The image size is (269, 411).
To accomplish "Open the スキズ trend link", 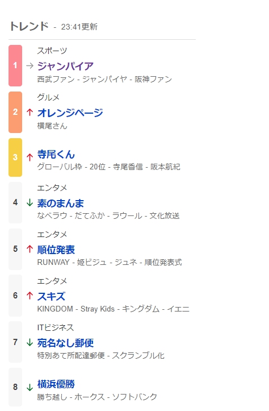I will [51, 297].
